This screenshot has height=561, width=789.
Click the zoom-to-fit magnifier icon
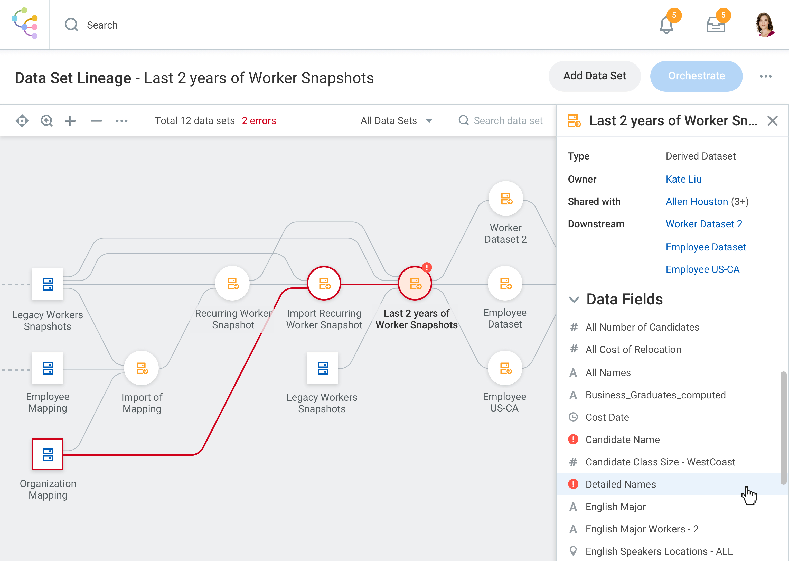point(46,121)
